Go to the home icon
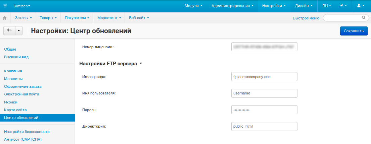 tap(5, 18)
